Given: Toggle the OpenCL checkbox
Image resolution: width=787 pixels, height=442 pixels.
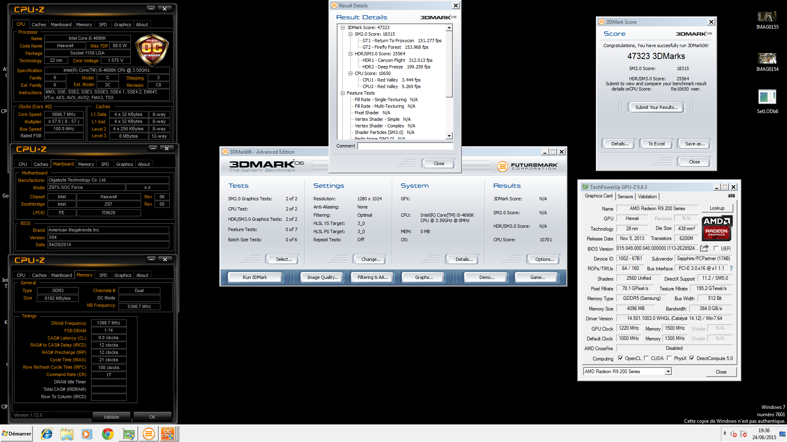Looking at the screenshot, I should click(620, 358).
